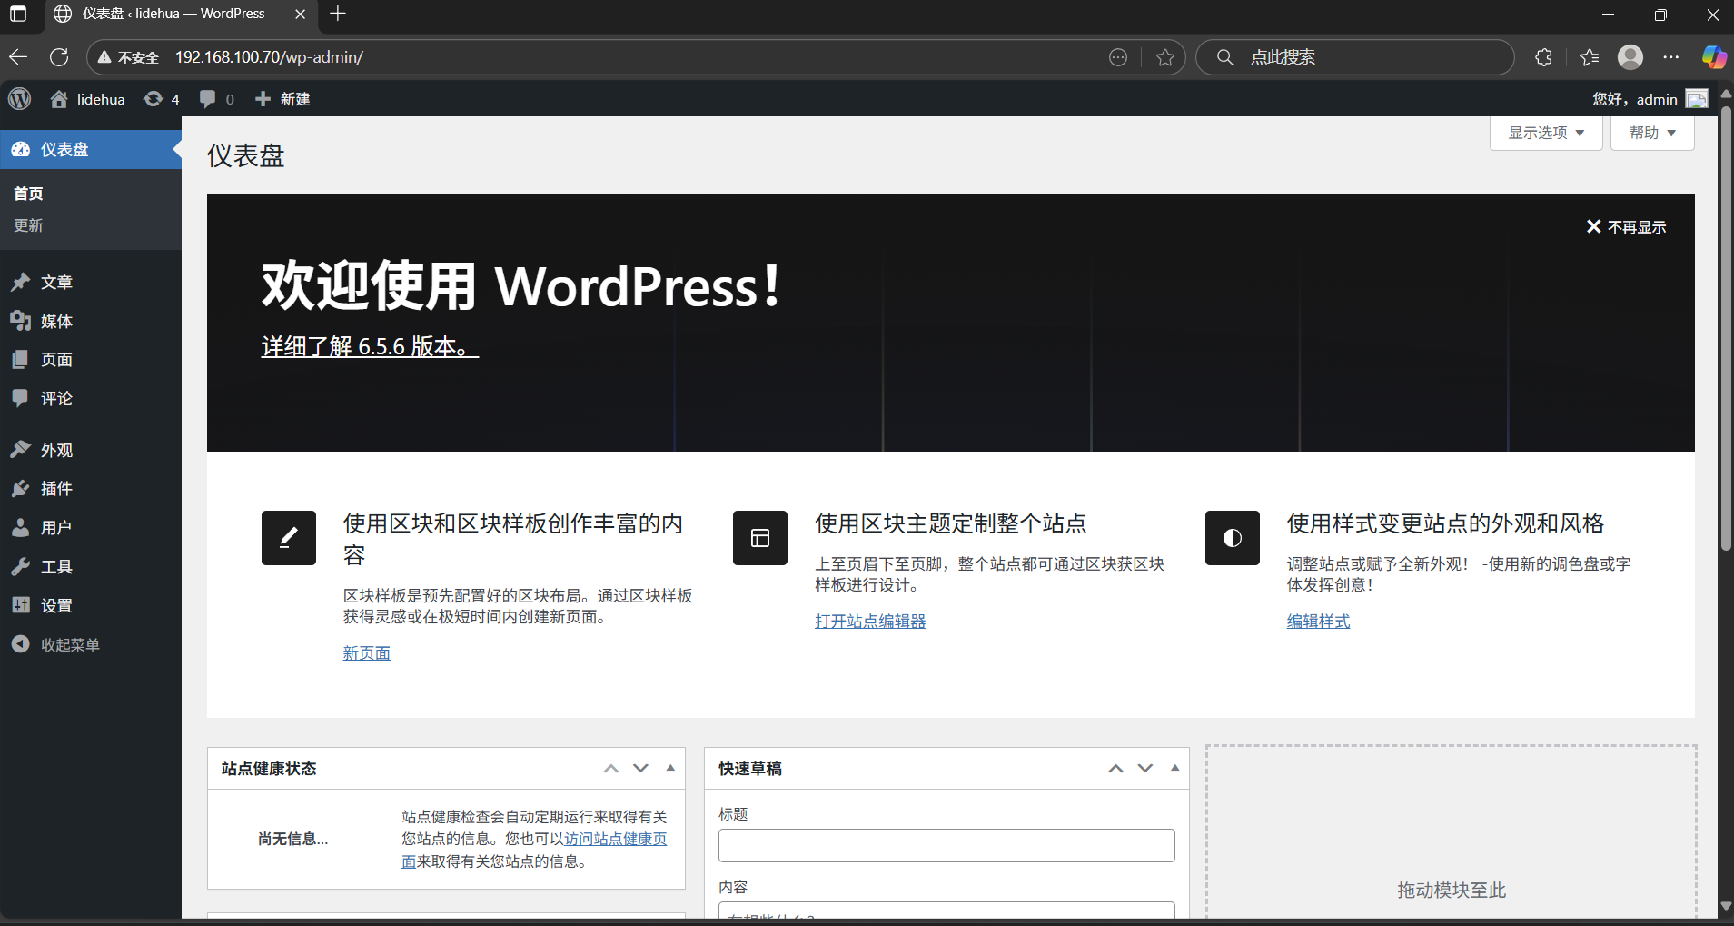Viewport: 1734px width, 926px height.
Task: Follow the 打开站点编辑器 link
Action: click(870, 622)
